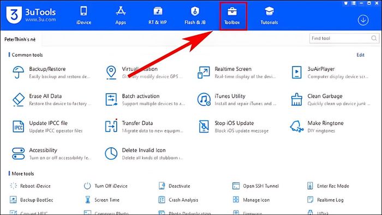Switch to the Apps tab
The width and height of the screenshot is (382, 215).
click(121, 16)
